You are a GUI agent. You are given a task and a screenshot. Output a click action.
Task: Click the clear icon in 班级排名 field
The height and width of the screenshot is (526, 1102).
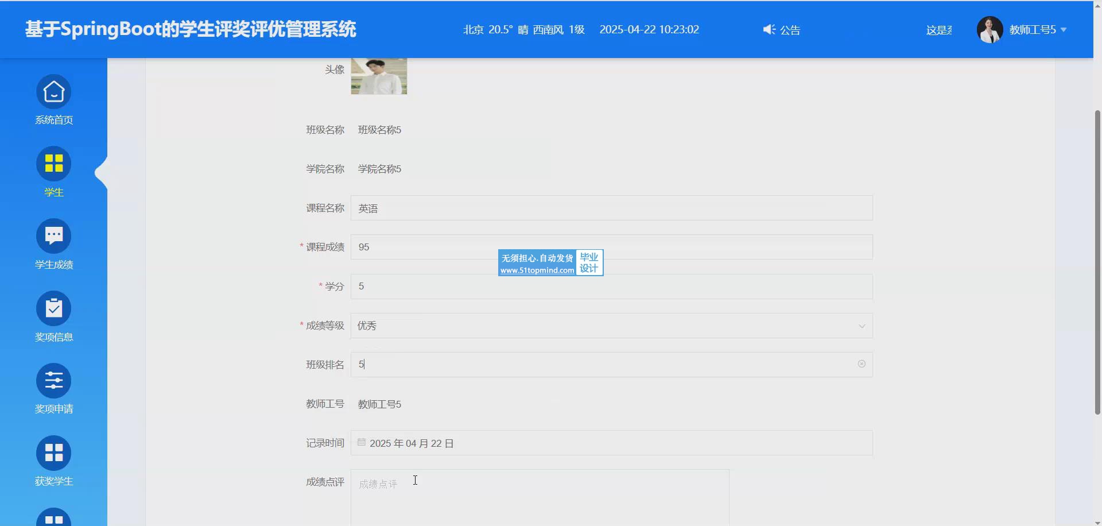[x=862, y=364]
